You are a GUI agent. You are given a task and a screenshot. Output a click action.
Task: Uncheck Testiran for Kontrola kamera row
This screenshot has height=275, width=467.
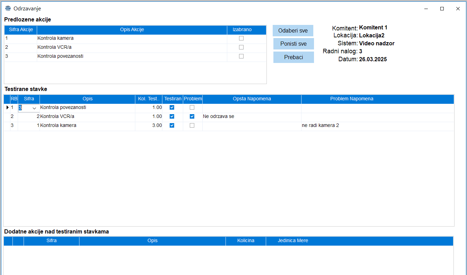click(x=172, y=126)
